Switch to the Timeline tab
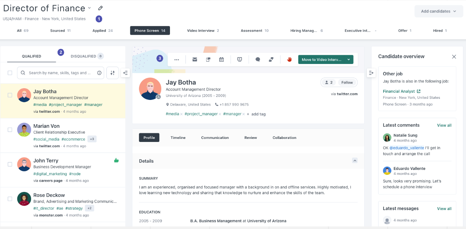Viewport: 466px width, 229px height. coord(178,137)
